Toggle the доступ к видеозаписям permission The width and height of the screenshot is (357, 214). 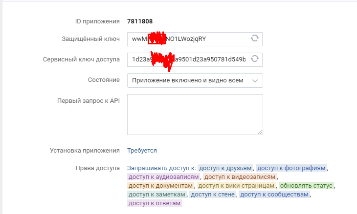pyautogui.click(x=240, y=177)
